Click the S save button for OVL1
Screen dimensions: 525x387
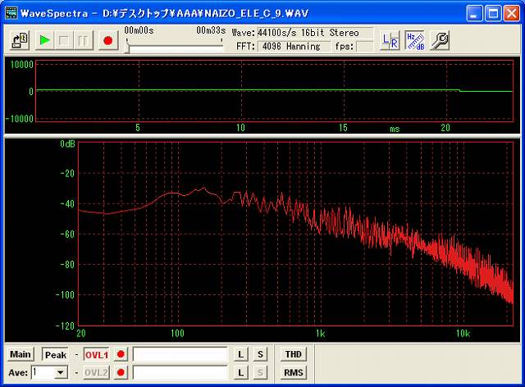click(x=260, y=354)
